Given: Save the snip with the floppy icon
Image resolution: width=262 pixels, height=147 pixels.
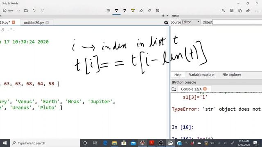Looking at the screenshot, I should [x=232, y=11].
